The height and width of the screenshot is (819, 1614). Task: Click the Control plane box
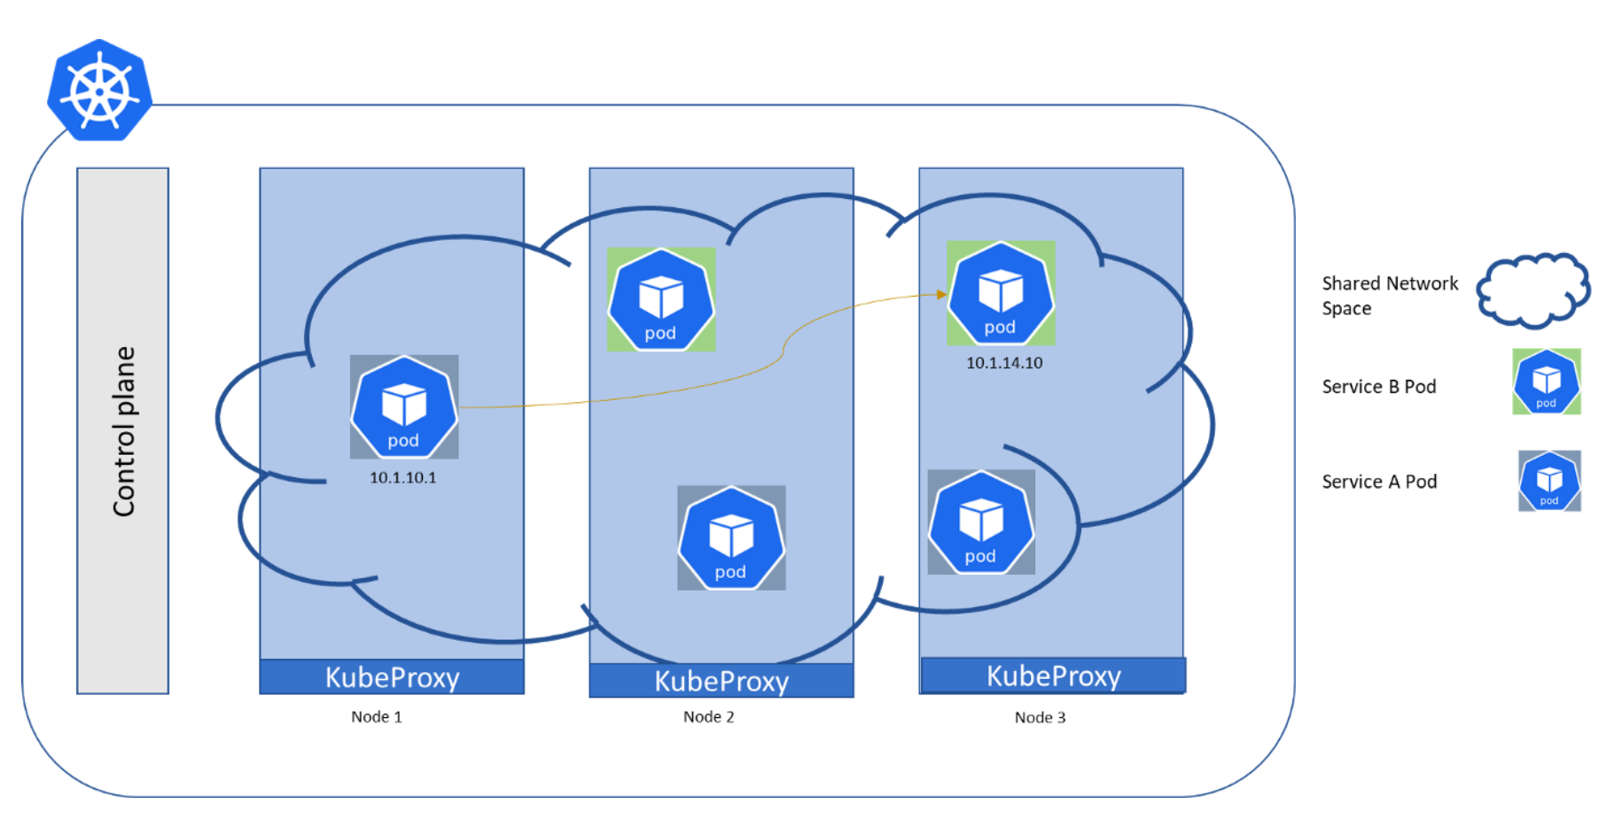(123, 431)
